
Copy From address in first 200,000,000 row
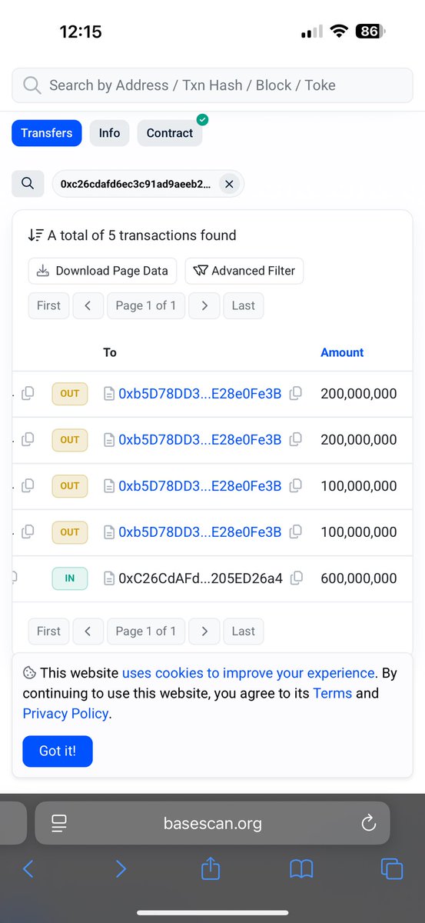[x=28, y=393]
